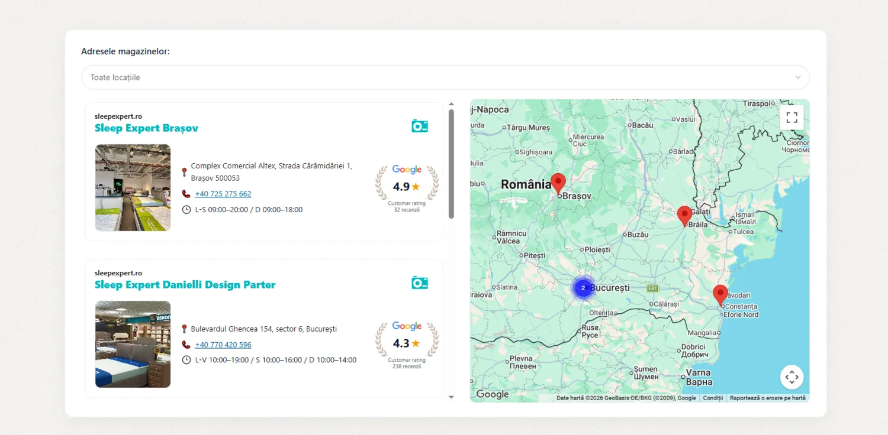This screenshot has height=435, width=888.
Task: Open the map camera pan controls
Action: click(x=792, y=377)
